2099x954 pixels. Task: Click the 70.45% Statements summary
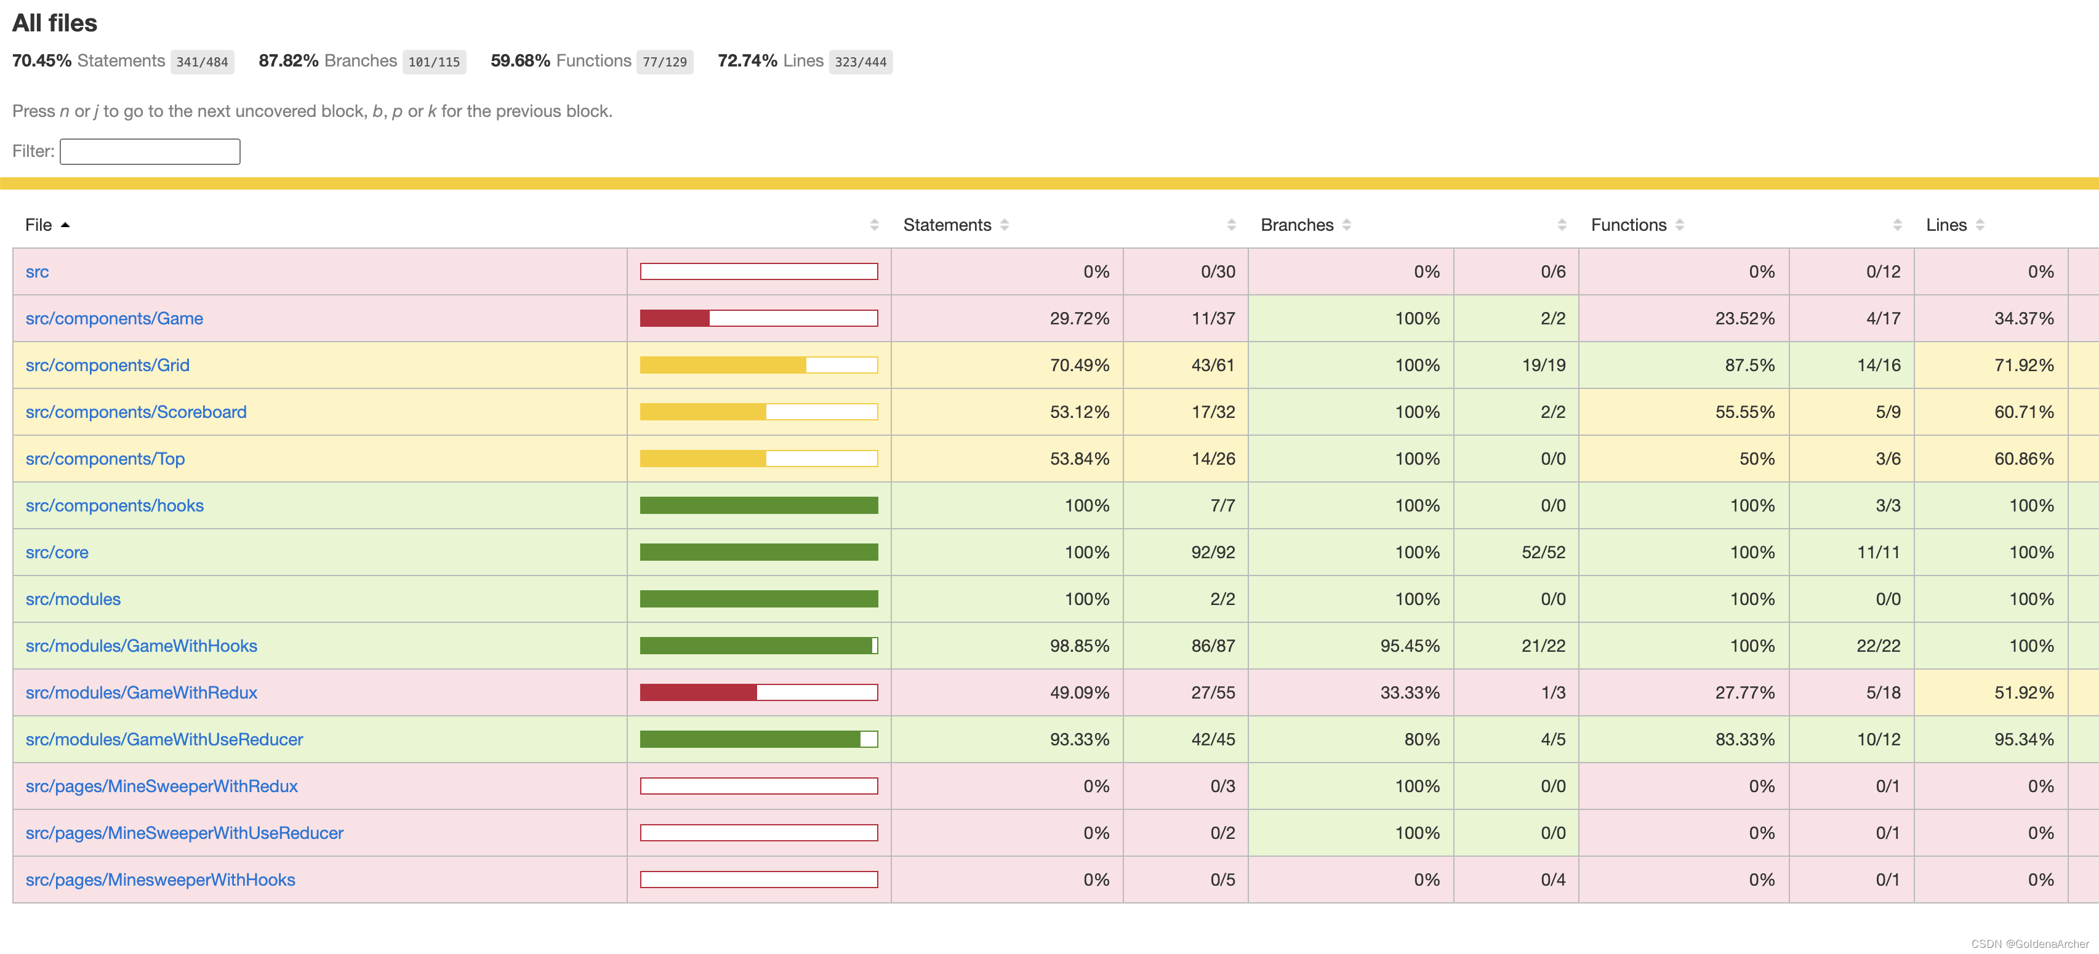89,61
